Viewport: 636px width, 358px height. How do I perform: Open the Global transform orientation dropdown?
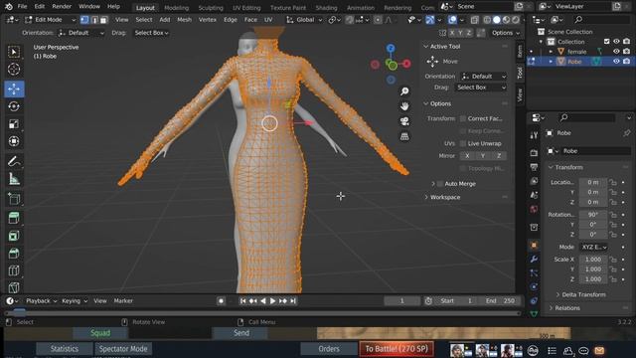click(305, 20)
